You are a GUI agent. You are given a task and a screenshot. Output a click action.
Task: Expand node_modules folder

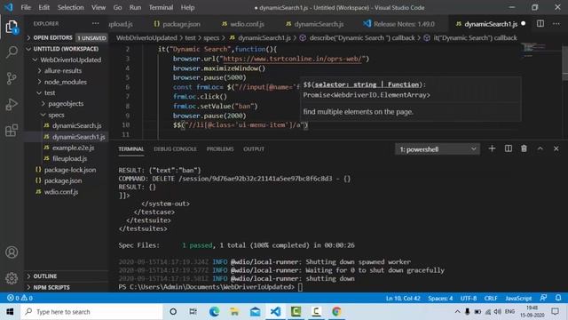[65, 82]
